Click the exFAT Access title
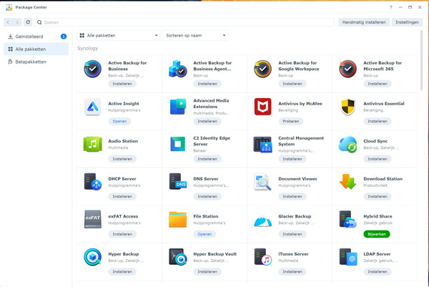The height and width of the screenshot is (287, 429). pos(123,216)
